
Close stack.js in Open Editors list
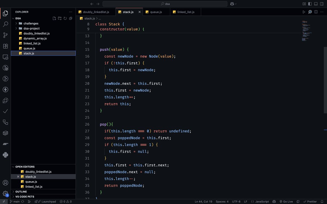tap(18, 177)
